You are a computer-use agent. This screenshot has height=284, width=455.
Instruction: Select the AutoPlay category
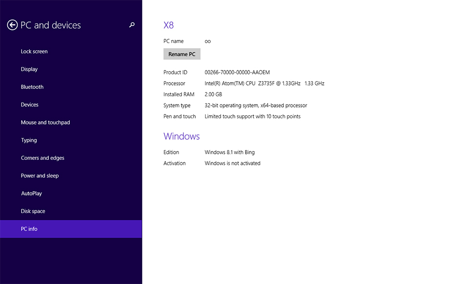pyautogui.click(x=31, y=194)
